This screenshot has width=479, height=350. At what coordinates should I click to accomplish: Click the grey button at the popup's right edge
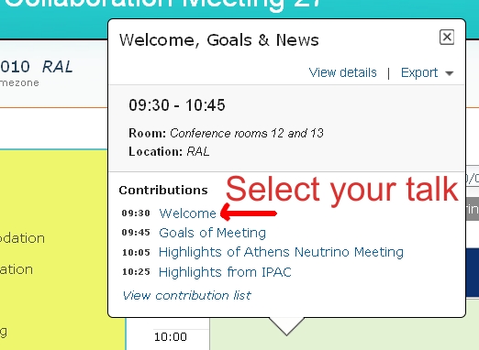coord(473,209)
